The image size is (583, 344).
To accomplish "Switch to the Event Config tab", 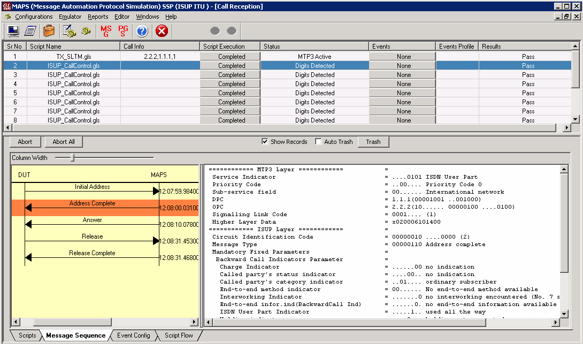I will click(134, 335).
